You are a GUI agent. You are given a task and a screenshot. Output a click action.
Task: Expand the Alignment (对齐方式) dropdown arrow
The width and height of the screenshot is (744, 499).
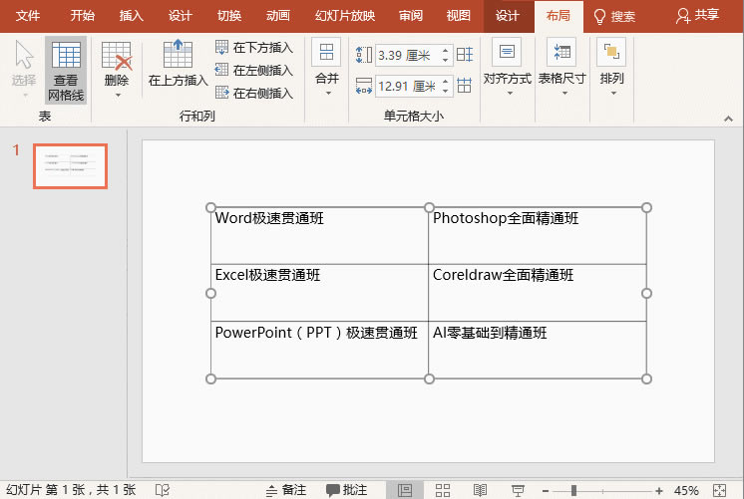pos(510,94)
